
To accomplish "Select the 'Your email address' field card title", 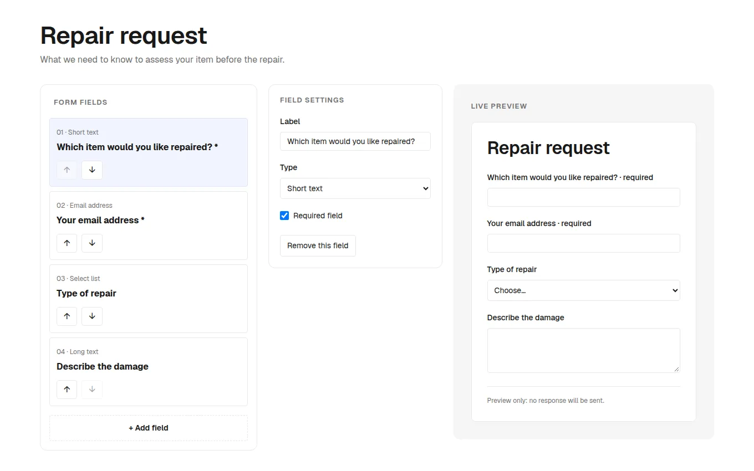I will click(x=100, y=220).
